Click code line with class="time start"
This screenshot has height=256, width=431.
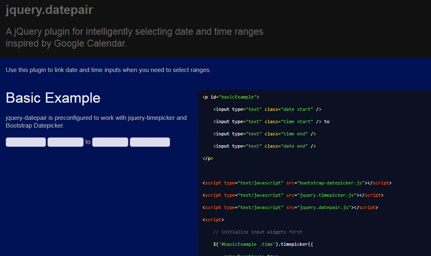(271, 121)
